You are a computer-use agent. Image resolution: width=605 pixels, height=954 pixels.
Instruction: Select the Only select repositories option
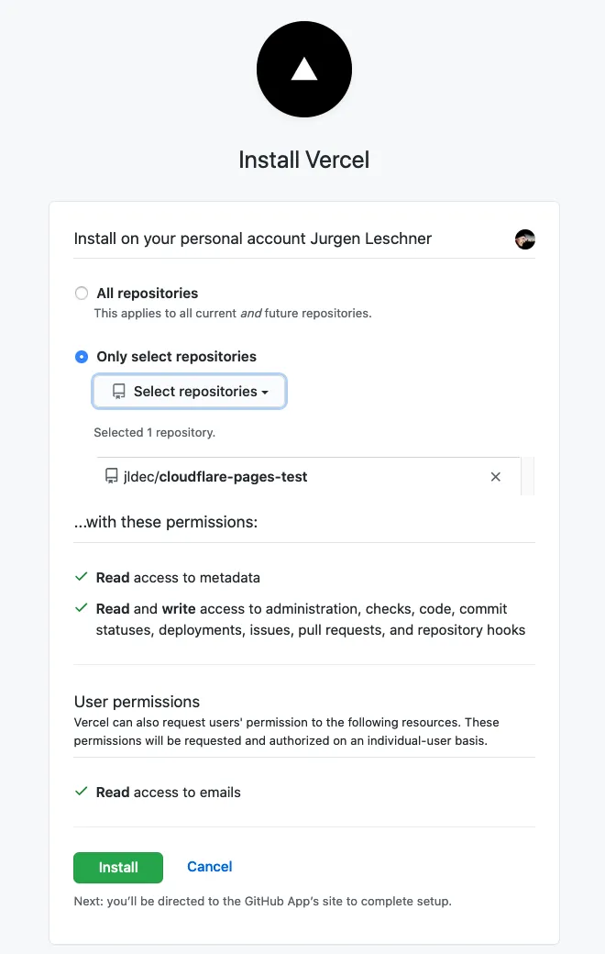[x=82, y=357]
